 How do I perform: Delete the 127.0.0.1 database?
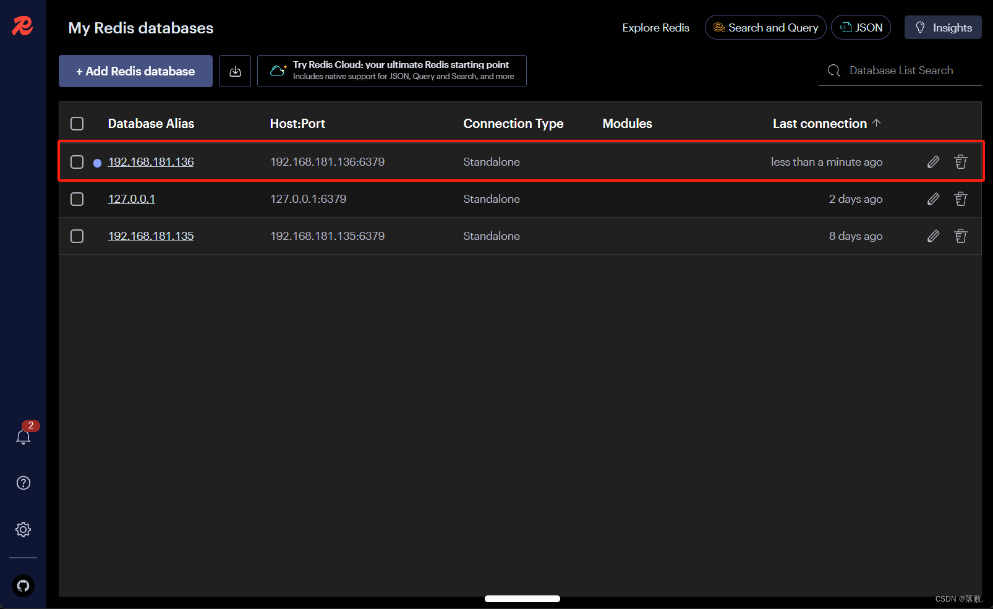pyautogui.click(x=961, y=199)
